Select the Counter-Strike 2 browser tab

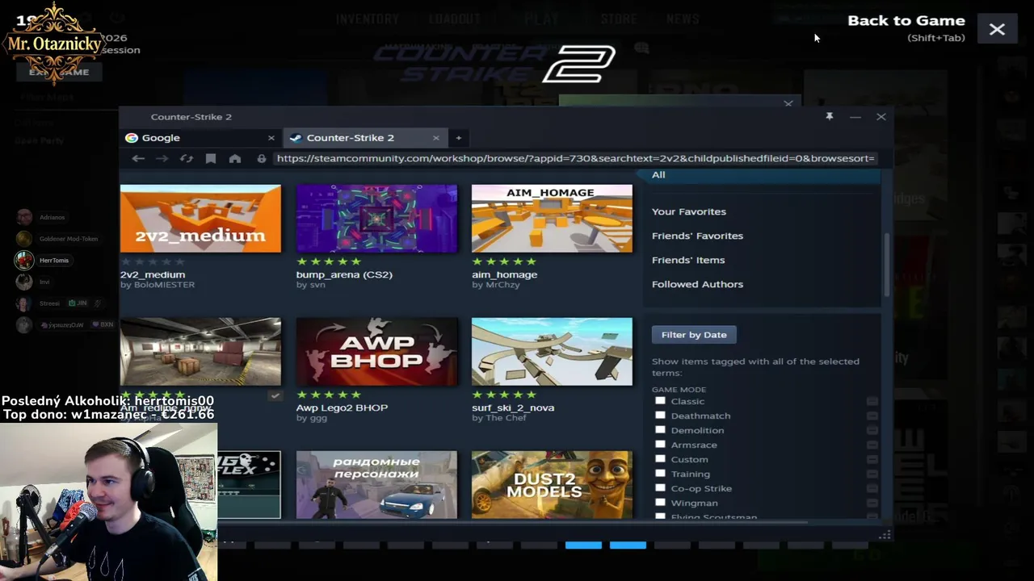click(x=364, y=138)
